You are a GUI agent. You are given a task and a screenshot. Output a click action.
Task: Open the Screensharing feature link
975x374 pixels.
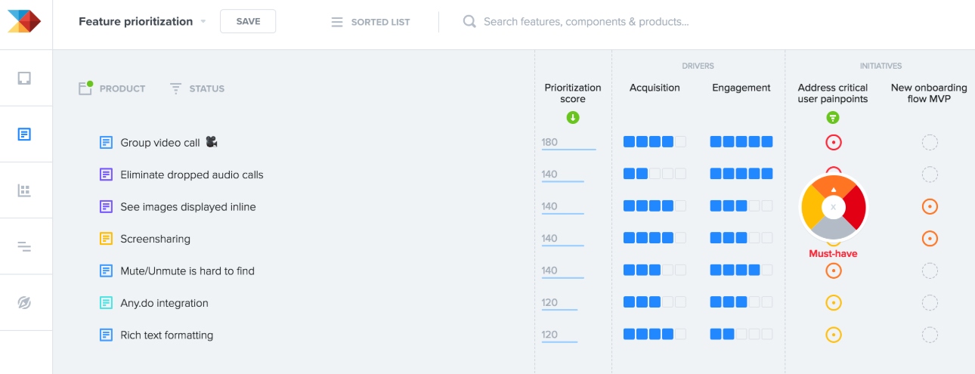[155, 239]
